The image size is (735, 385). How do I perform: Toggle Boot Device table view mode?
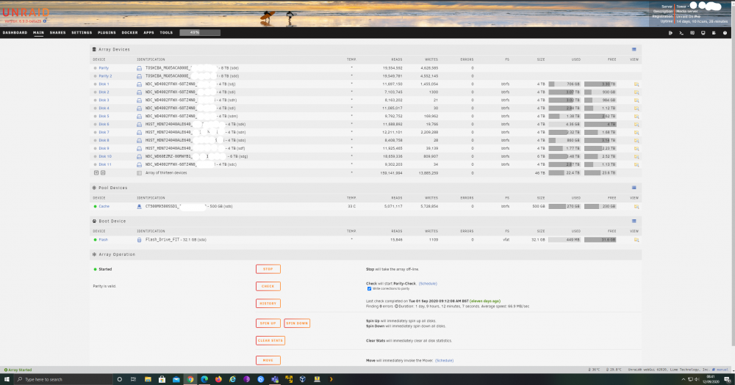[x=634, y=221]
